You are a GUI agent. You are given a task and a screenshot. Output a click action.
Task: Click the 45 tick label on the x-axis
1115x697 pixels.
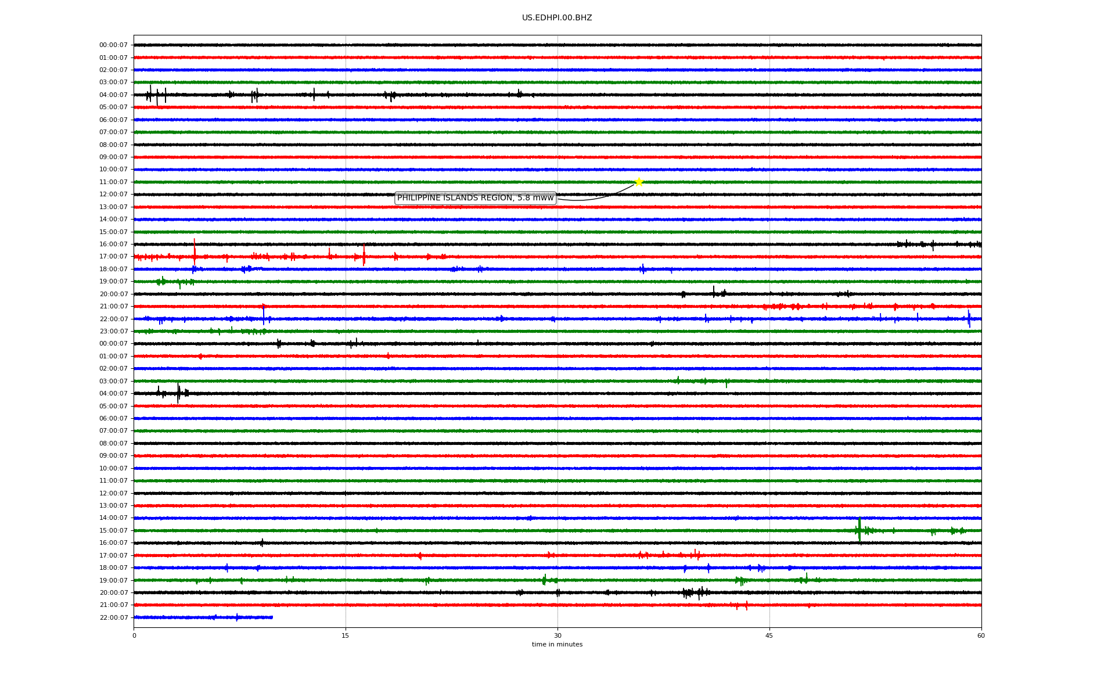click(769, 635)
